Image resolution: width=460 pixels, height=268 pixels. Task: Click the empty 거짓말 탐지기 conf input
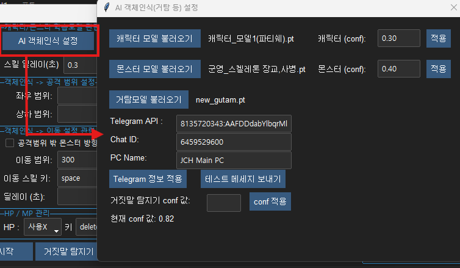tap(224, 203)
